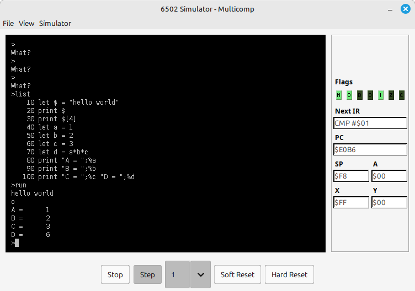Screen dimensions: 415x291
Task: Expand the step count dropdown arrow
Action: pos(200,274)
